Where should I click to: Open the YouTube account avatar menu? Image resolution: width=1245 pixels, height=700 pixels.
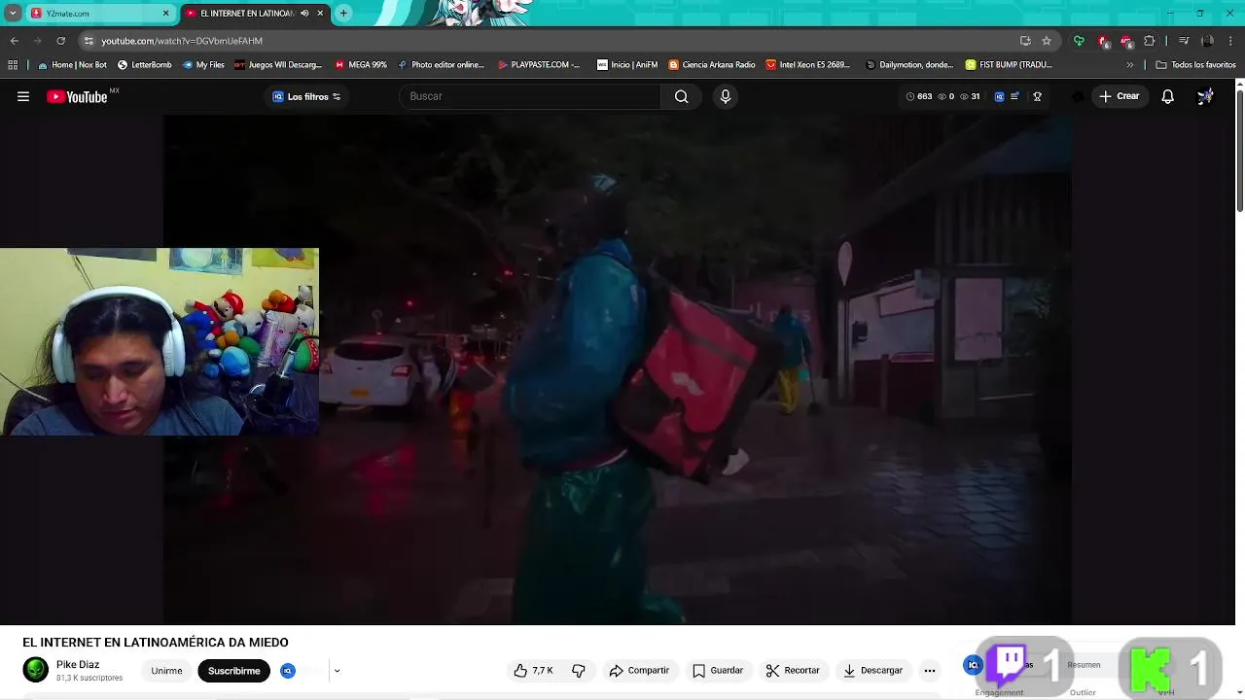1205,96
